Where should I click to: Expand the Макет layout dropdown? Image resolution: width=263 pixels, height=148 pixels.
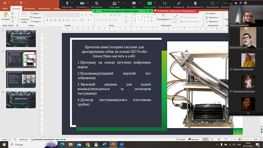(36, 13)
